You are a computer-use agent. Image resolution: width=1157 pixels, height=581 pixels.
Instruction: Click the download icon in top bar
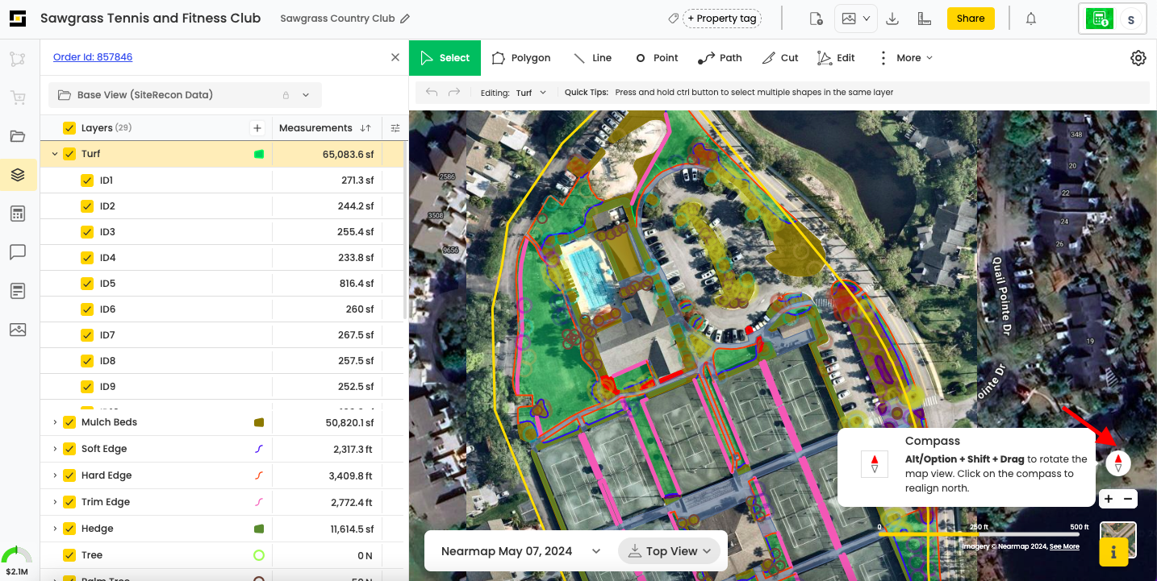892,19
